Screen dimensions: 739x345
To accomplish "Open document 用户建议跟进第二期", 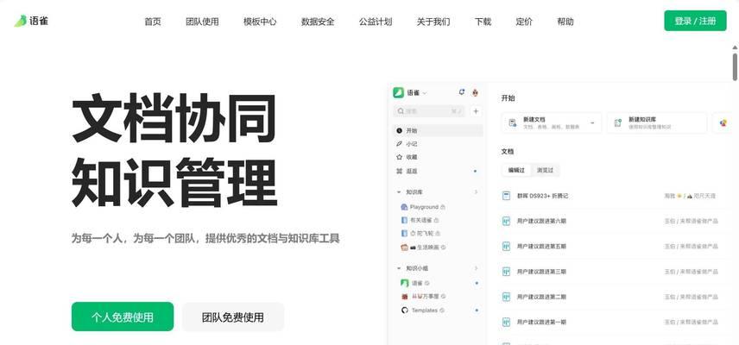I will pyautogui.click(x=541, y=297).
